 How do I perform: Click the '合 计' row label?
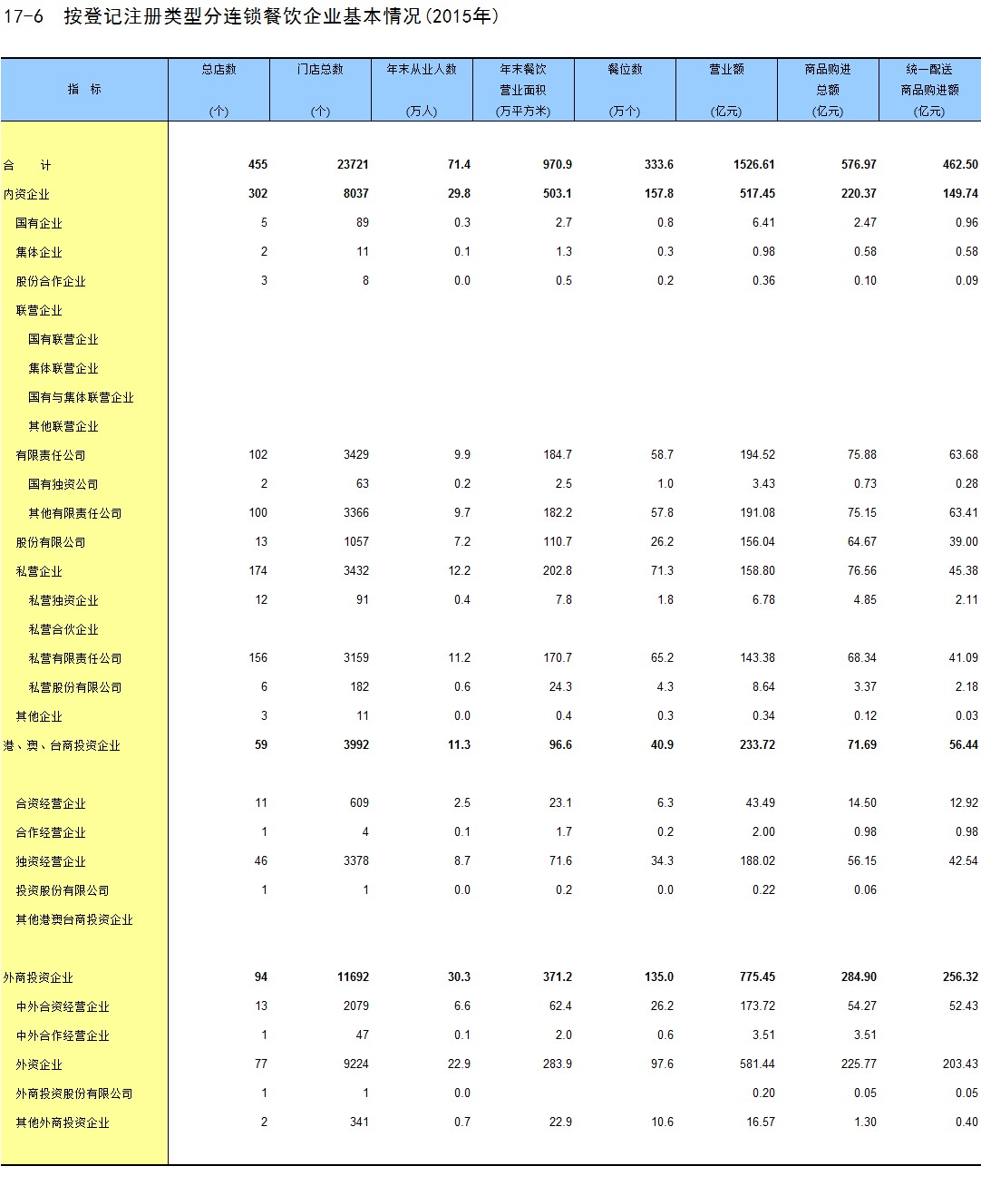coord(27,165)
